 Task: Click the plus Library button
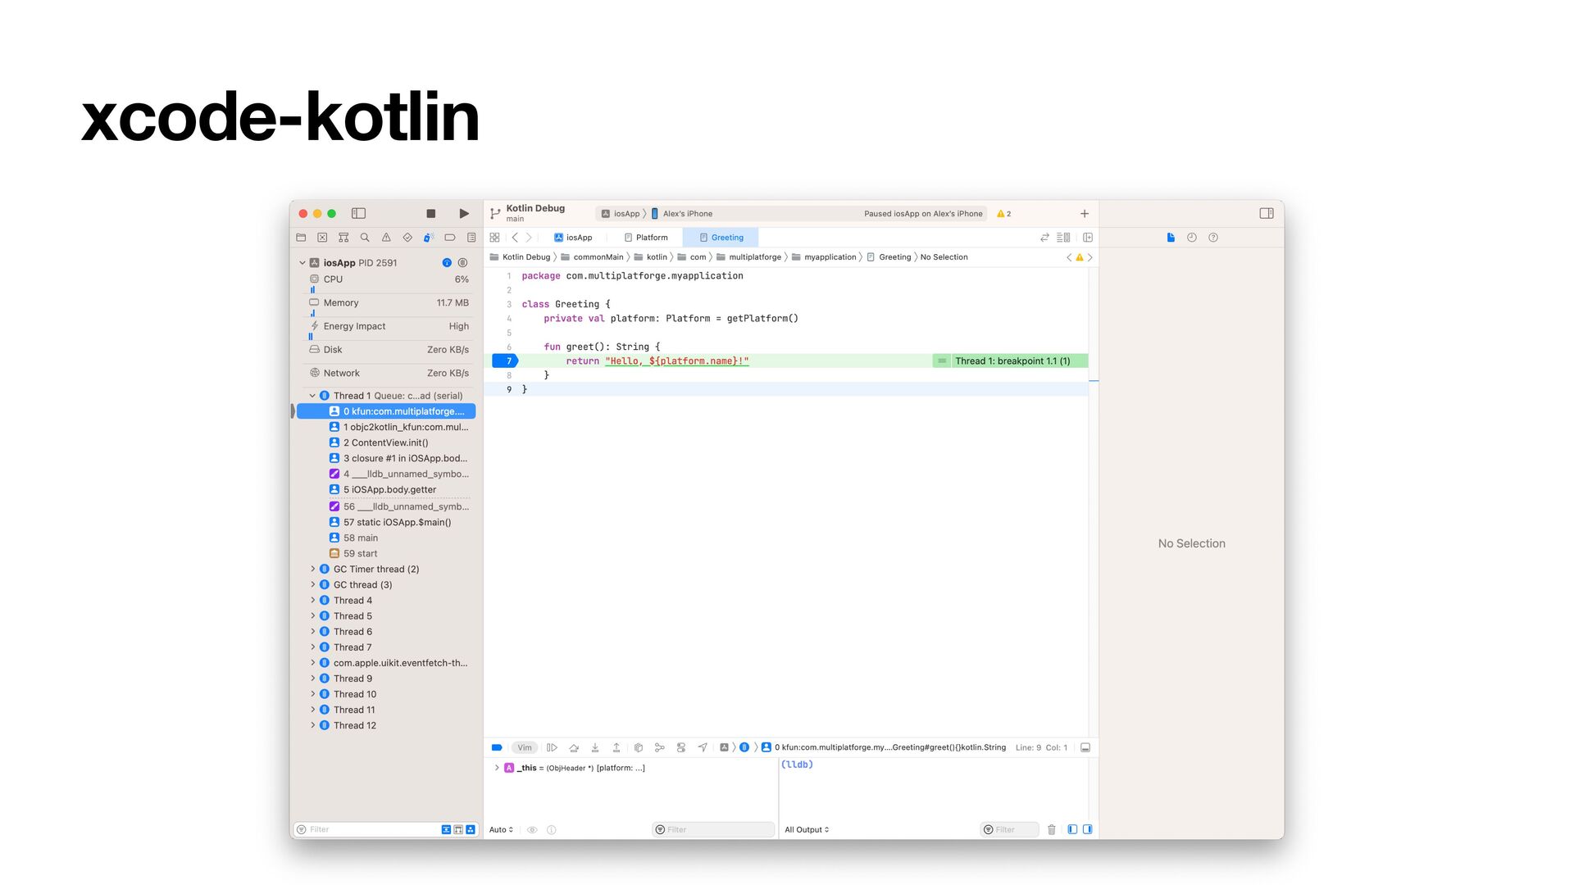(1085, 214)
